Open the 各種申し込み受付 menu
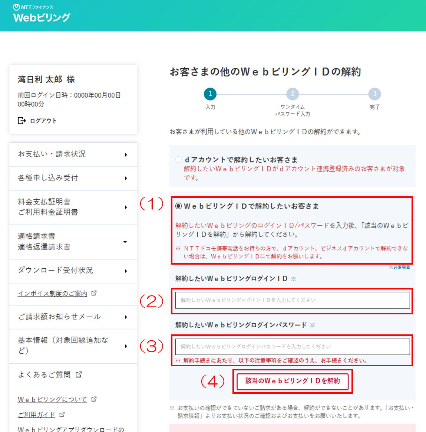Viewport: 426px width, 432px height. click(x=73, y=178)
